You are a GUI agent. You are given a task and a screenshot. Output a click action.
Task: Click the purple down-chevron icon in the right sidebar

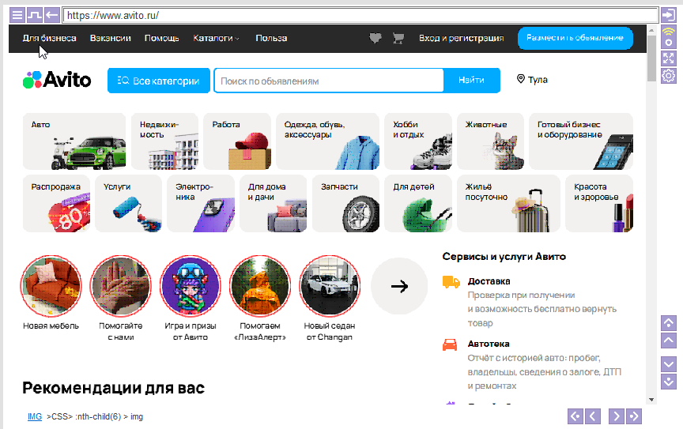coord(669,363)
